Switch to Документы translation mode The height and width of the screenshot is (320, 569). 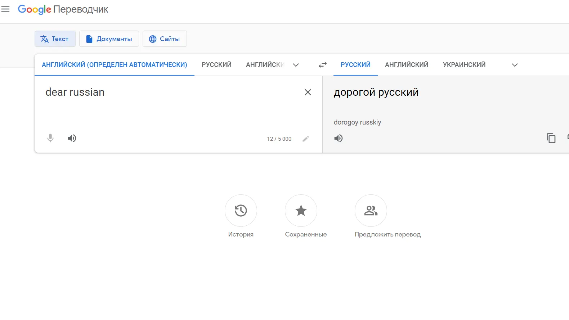pos(109,39)
